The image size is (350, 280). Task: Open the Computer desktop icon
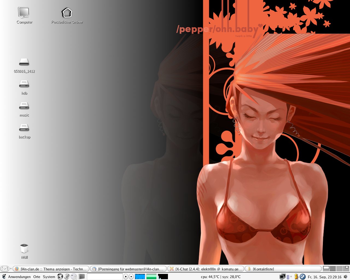coord(24,13)
